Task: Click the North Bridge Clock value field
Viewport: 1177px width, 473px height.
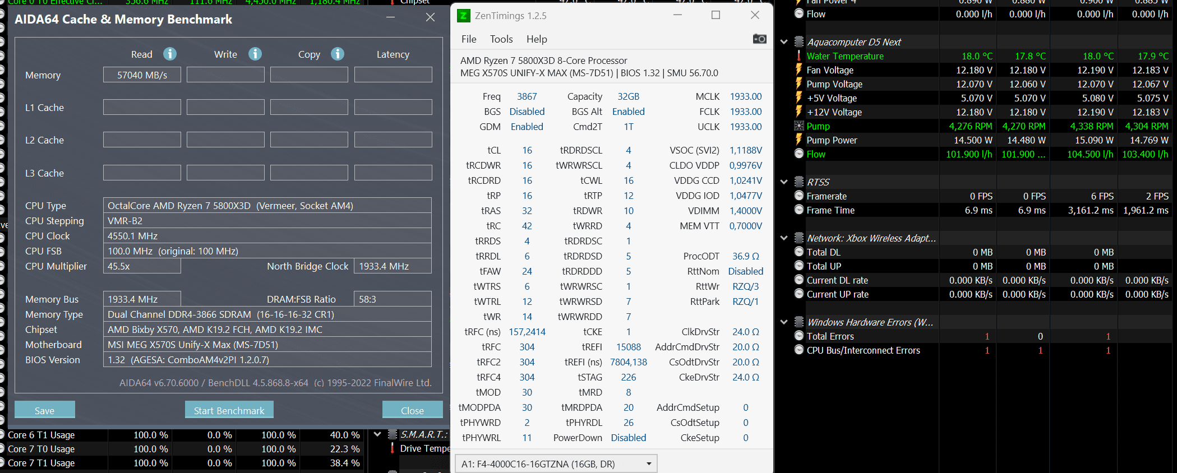Action: point(393,266)
